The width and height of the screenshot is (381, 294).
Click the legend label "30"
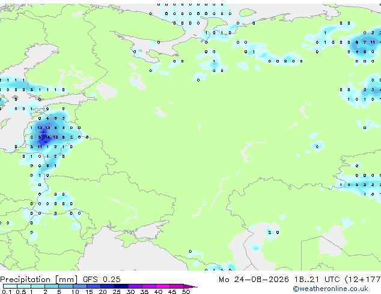tap(130, 292)
